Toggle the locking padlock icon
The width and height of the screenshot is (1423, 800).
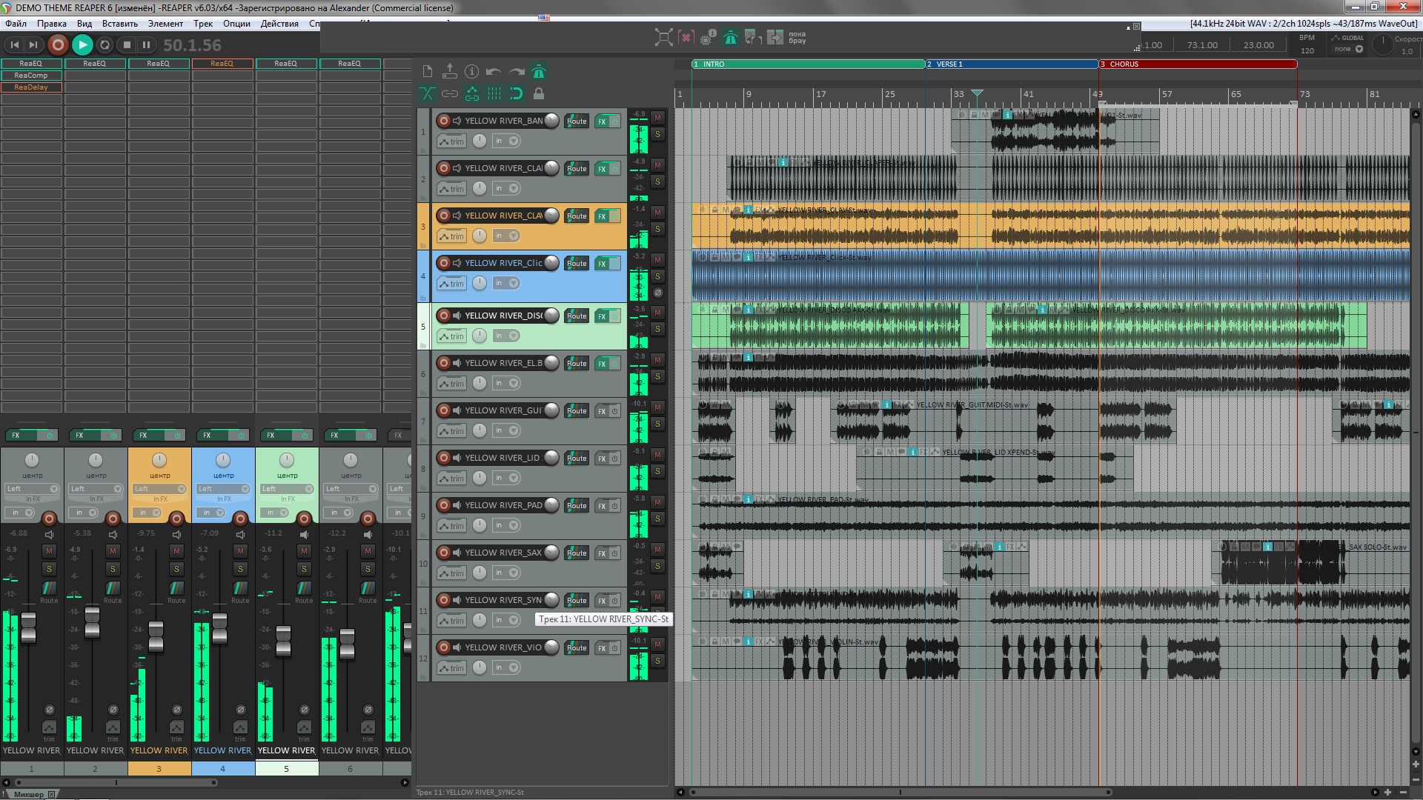coord(539,93)
